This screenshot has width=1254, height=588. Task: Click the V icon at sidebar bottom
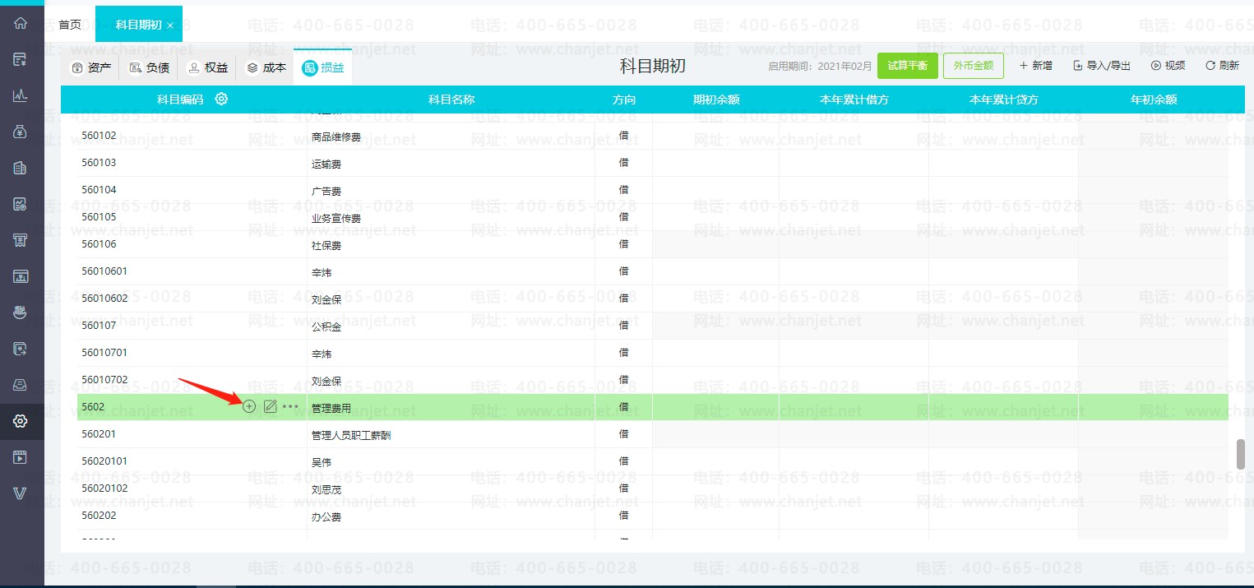[21, 493]
